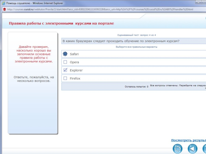Viewport: 206px width, 154px height.
Task: Click the Safari answer gear marker
Action: (x=65, y=54)
